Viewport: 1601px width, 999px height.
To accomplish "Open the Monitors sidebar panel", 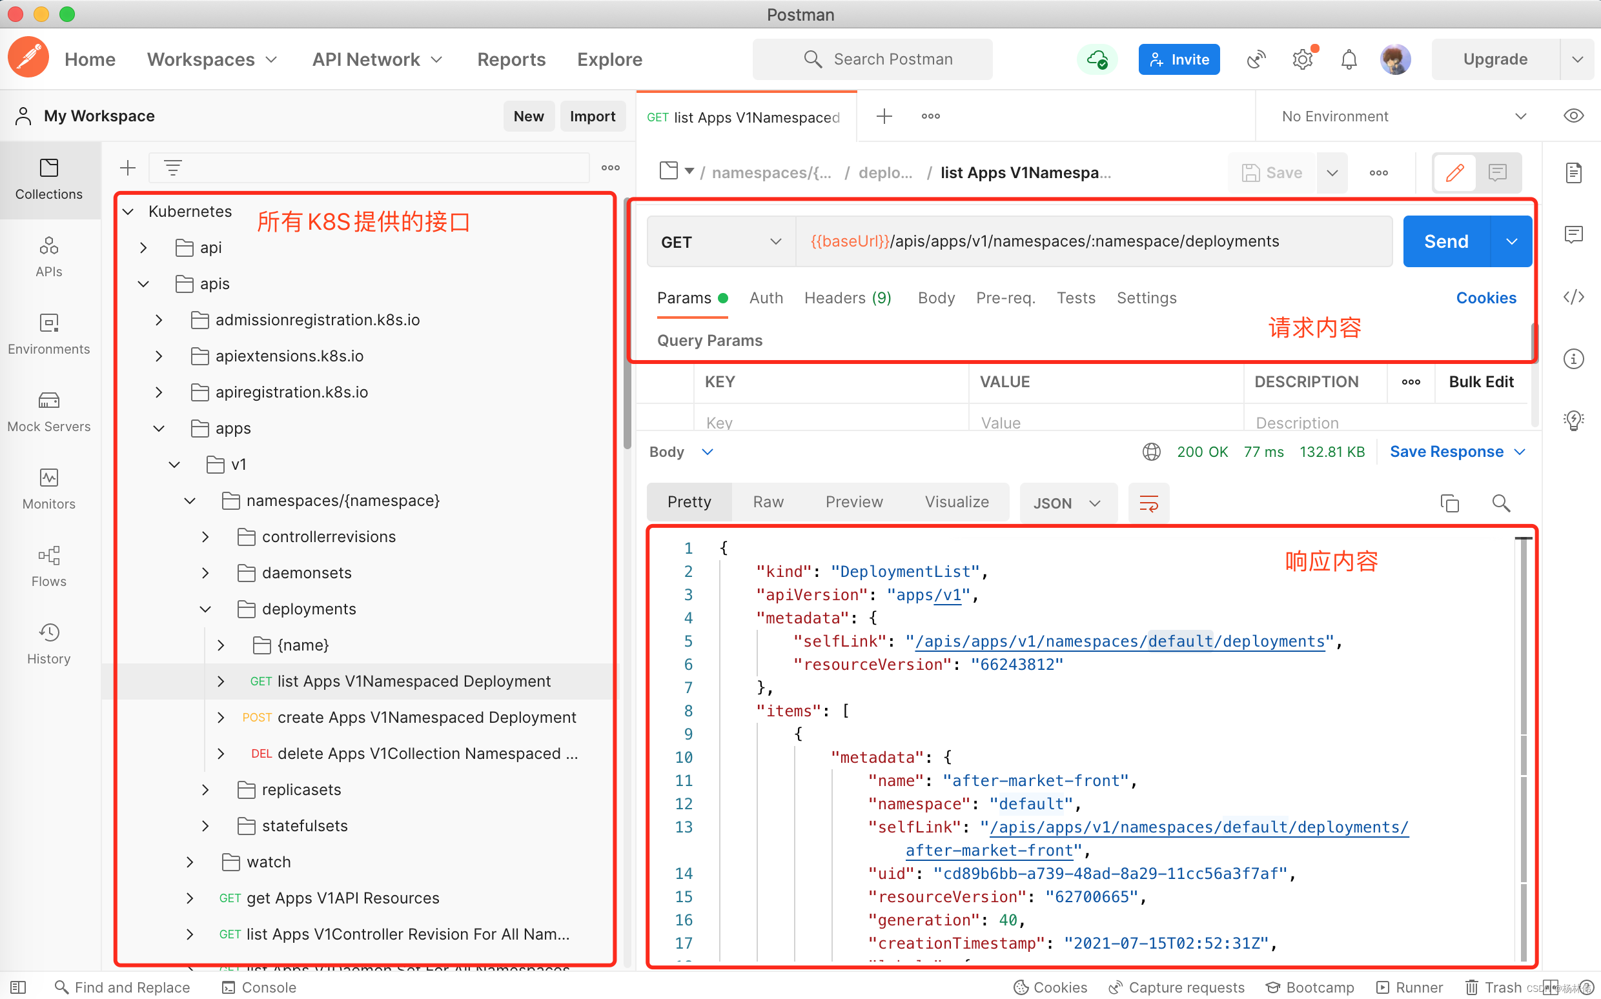I will 49,489.
